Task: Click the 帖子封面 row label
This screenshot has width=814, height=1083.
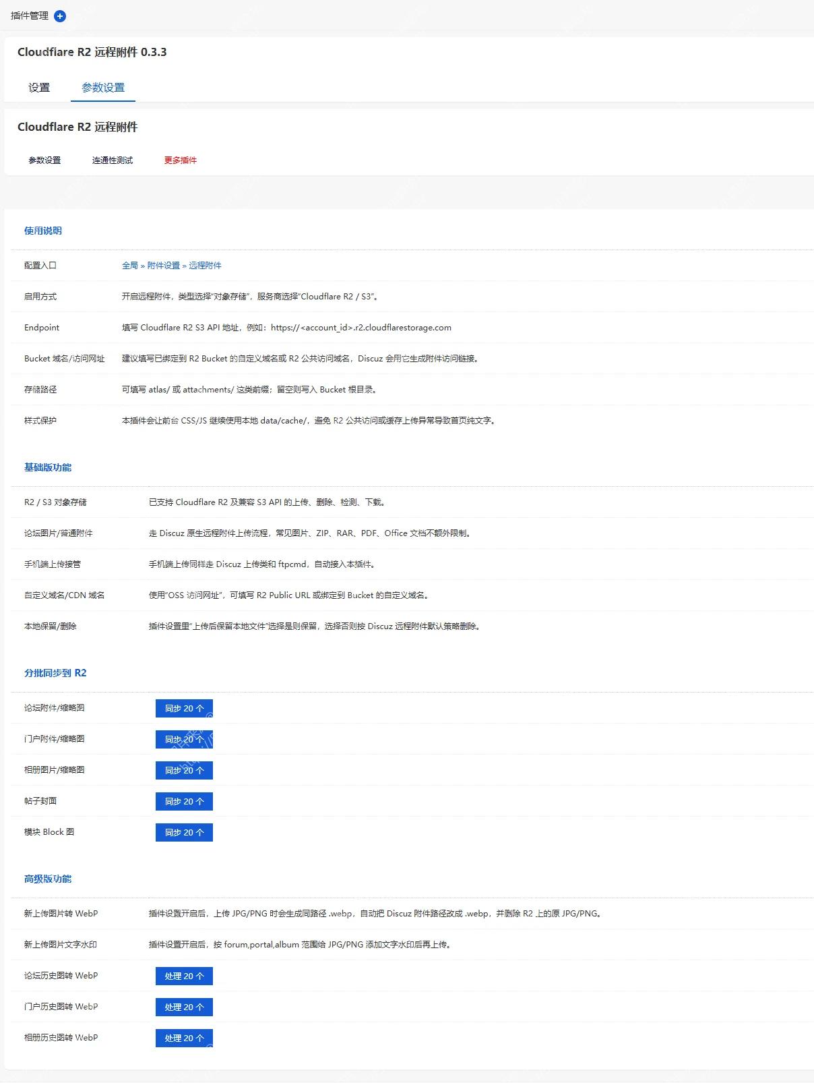Action: pyautogui.click(x=40, y=801)
